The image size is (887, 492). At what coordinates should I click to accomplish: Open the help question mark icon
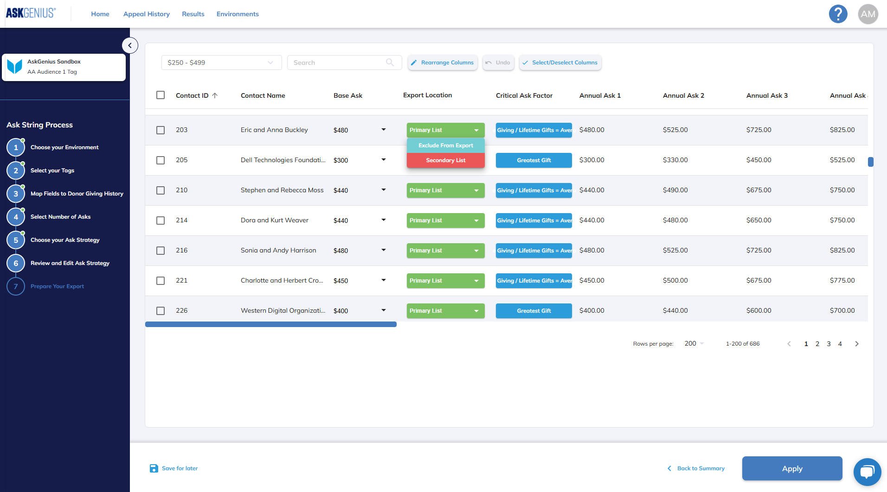[x=838, y=14]
